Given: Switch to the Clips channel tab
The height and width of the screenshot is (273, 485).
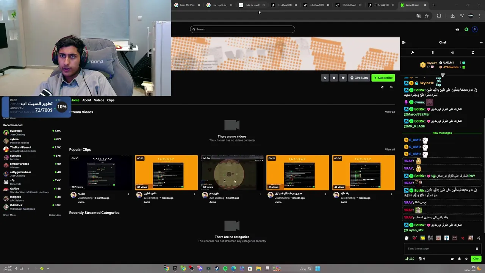Looking at the screenshot, I should 111,100.
